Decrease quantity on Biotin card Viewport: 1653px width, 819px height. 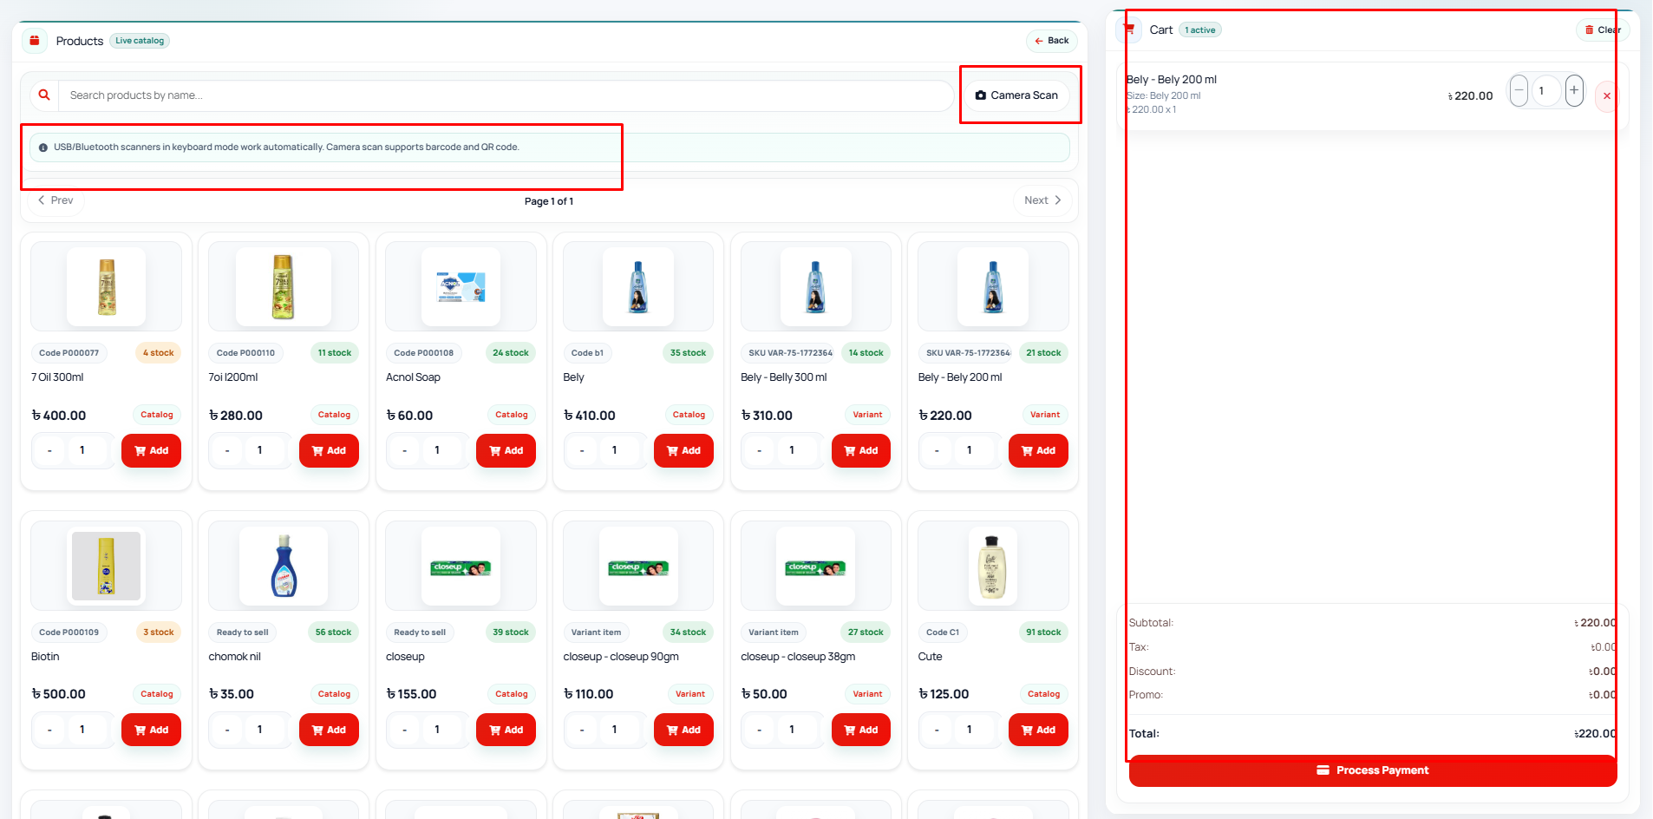coord(49,731)
